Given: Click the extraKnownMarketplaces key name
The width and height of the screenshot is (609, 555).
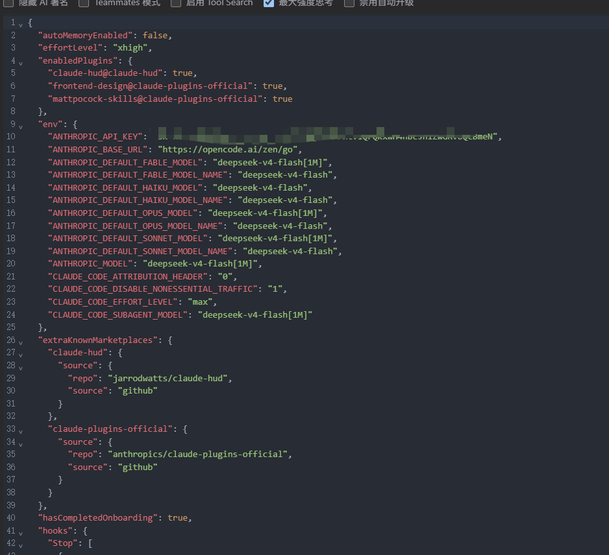Looking at the screenshot, I should 97,340.
